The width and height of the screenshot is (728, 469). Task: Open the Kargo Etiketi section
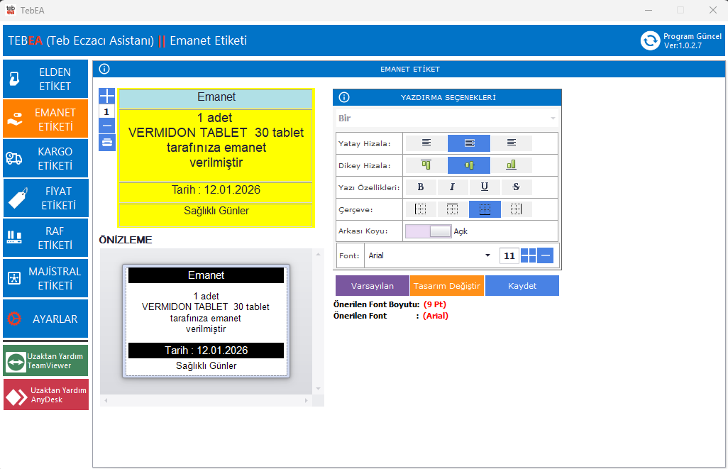(x=45, y=159)
